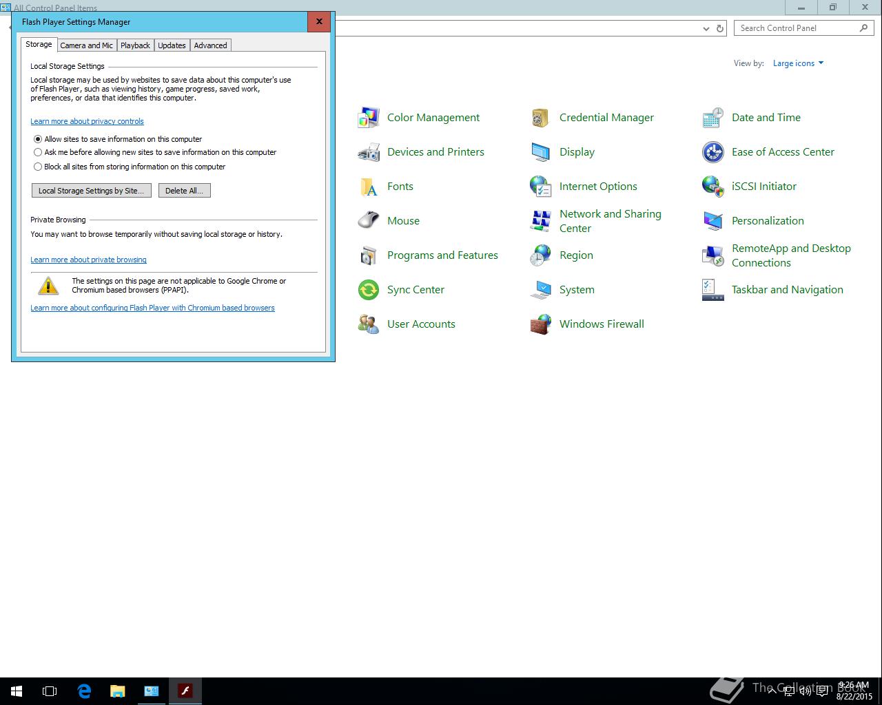Click the Windows Firewall label
The height and width of the screenshot is (705, 882).
point(602,324)
